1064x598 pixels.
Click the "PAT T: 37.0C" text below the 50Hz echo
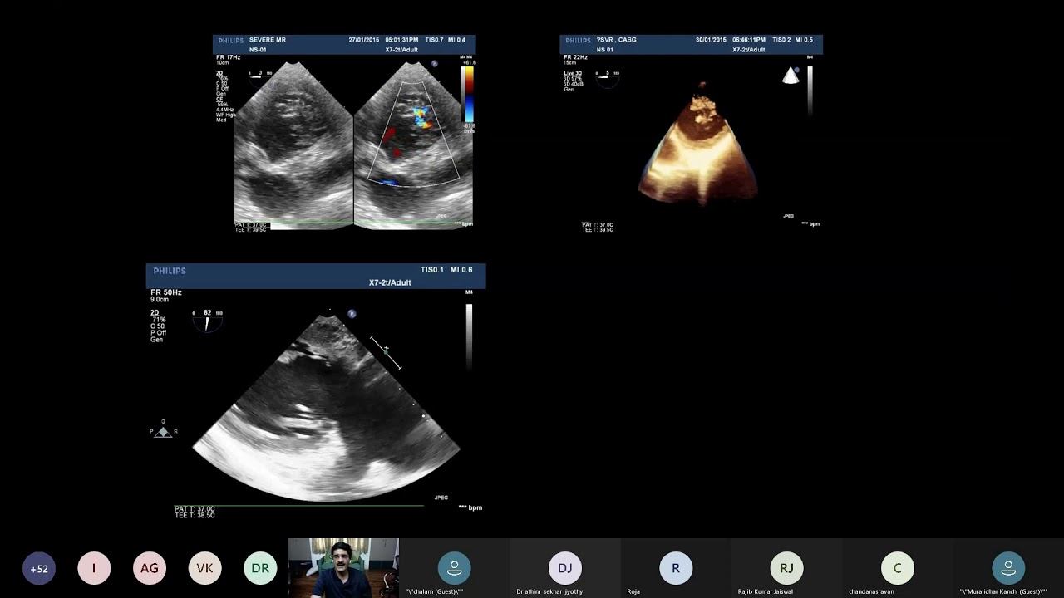195,508
